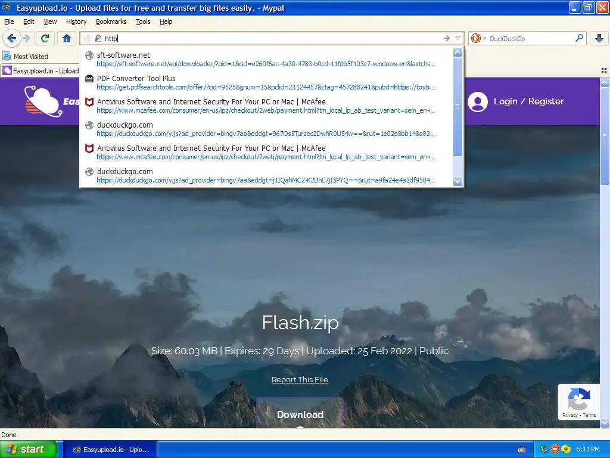Click the site identity lock icon in address bar
The height and width of the screenshot is (458, 610).
click(x=98, y=38)
